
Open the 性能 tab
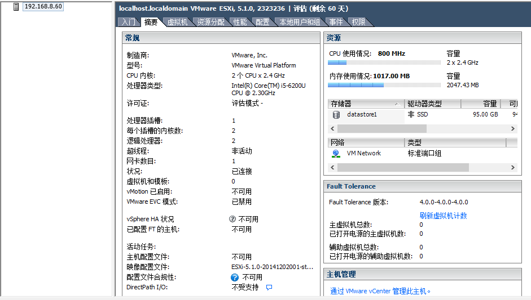coord(240,22)
